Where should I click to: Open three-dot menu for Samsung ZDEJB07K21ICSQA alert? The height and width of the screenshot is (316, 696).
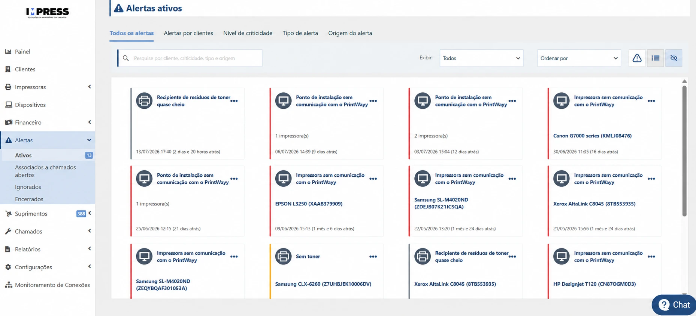point(512,179)
